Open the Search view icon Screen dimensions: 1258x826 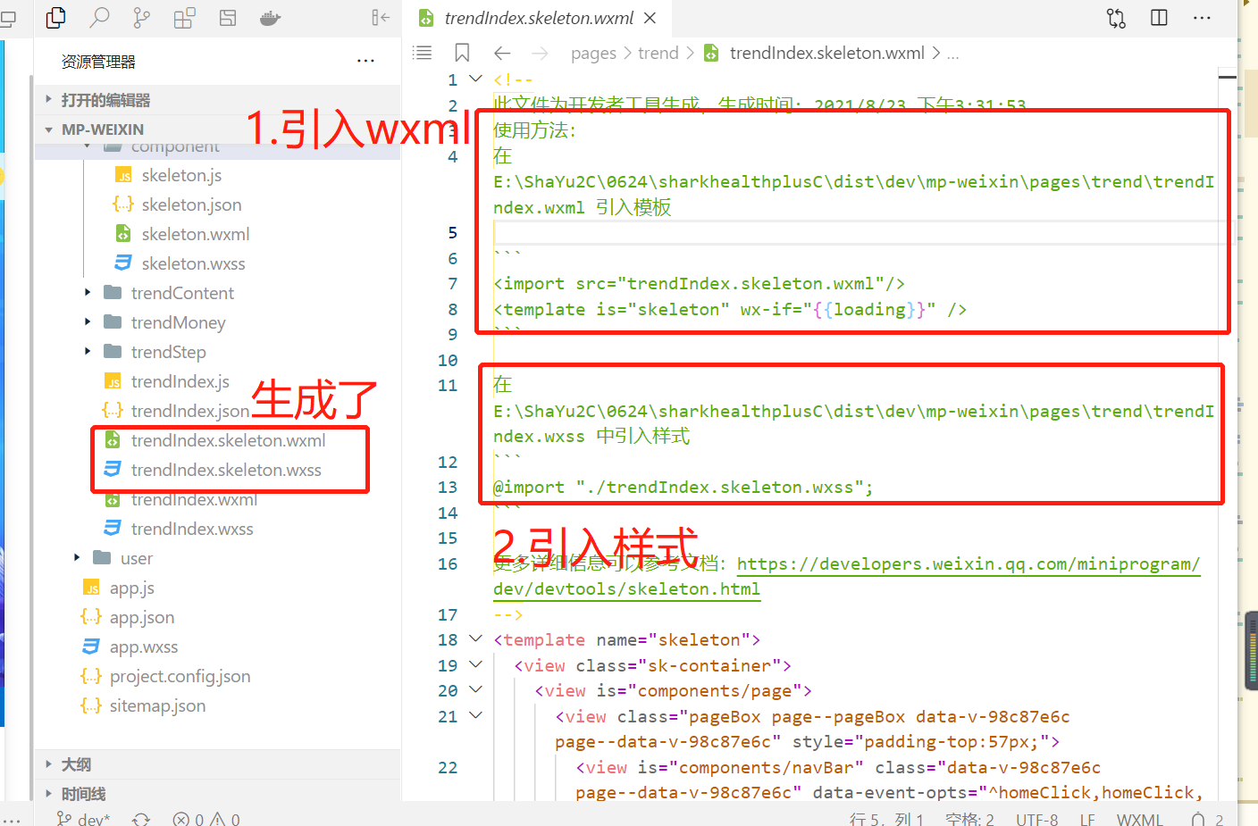(98, 17)
